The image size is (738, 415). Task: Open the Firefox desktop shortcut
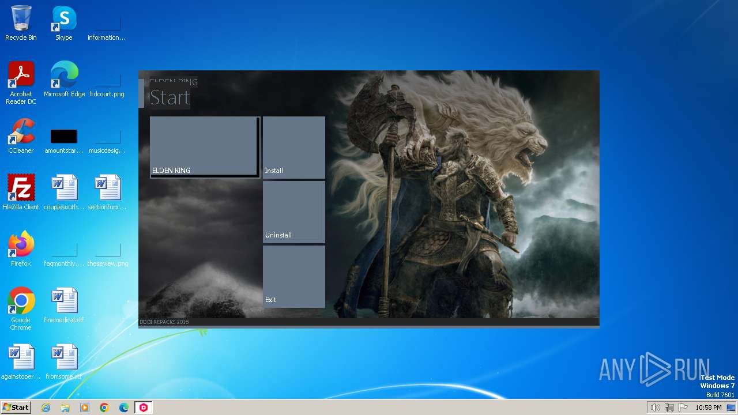coord(21,249)
